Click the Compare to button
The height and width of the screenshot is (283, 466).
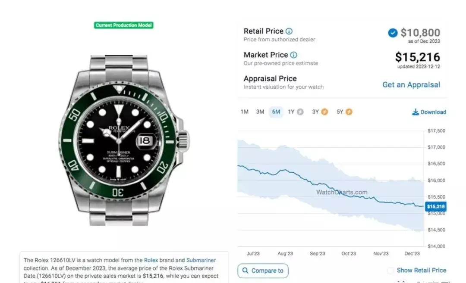[x=263, y=271]
